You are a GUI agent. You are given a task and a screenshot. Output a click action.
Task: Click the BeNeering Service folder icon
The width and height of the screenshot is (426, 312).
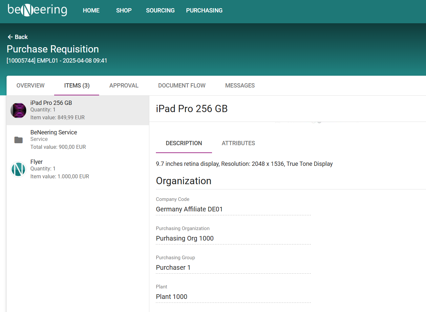18,140
